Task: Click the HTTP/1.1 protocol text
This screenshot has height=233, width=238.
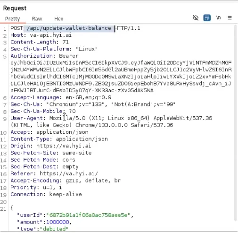Action: coord(127,28)
